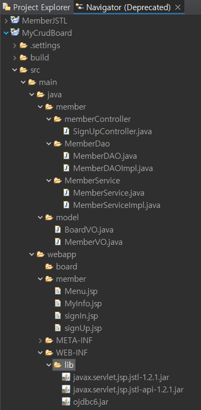201x410 pixels.
Task: Click the META-INF folder icon
Action: point(49,341)
